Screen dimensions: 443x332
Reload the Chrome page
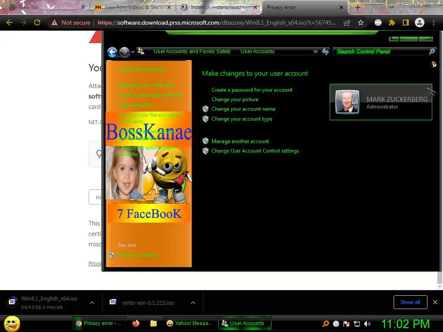(x=37, y=22)
